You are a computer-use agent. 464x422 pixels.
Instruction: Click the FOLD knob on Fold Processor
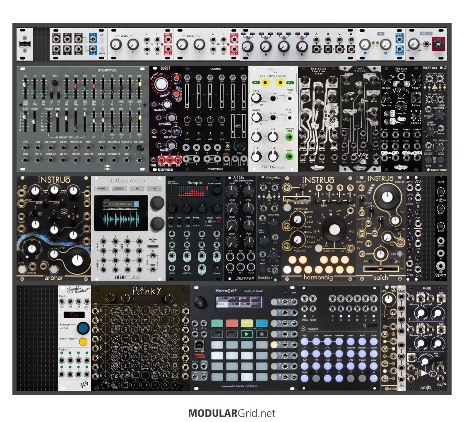[256, 98]
